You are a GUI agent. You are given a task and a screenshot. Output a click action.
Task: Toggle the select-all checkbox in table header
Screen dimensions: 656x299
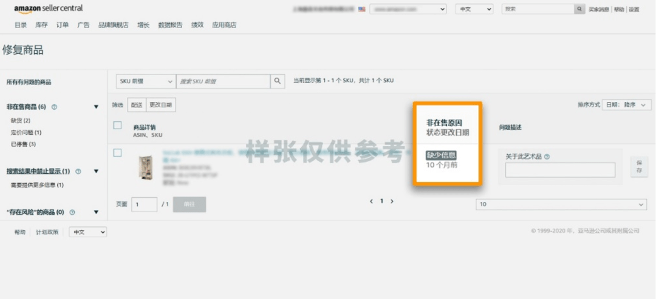point(118,126)
